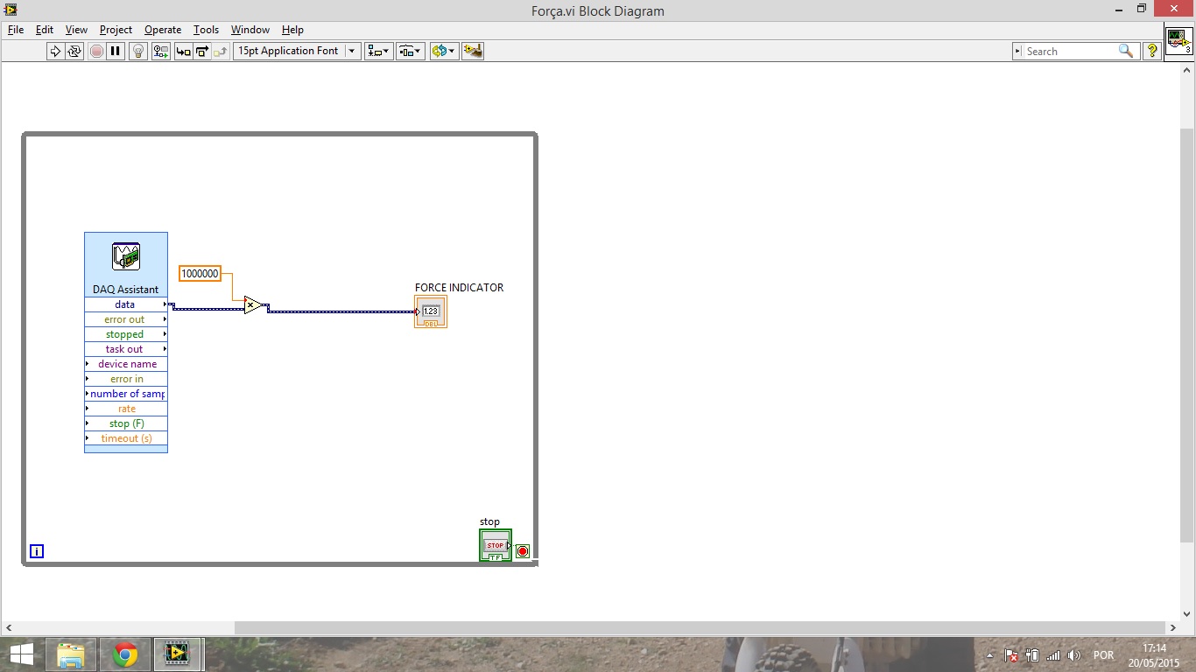1196x672 pixels.
Task: Open the Help menu
Action: (292, 30)
